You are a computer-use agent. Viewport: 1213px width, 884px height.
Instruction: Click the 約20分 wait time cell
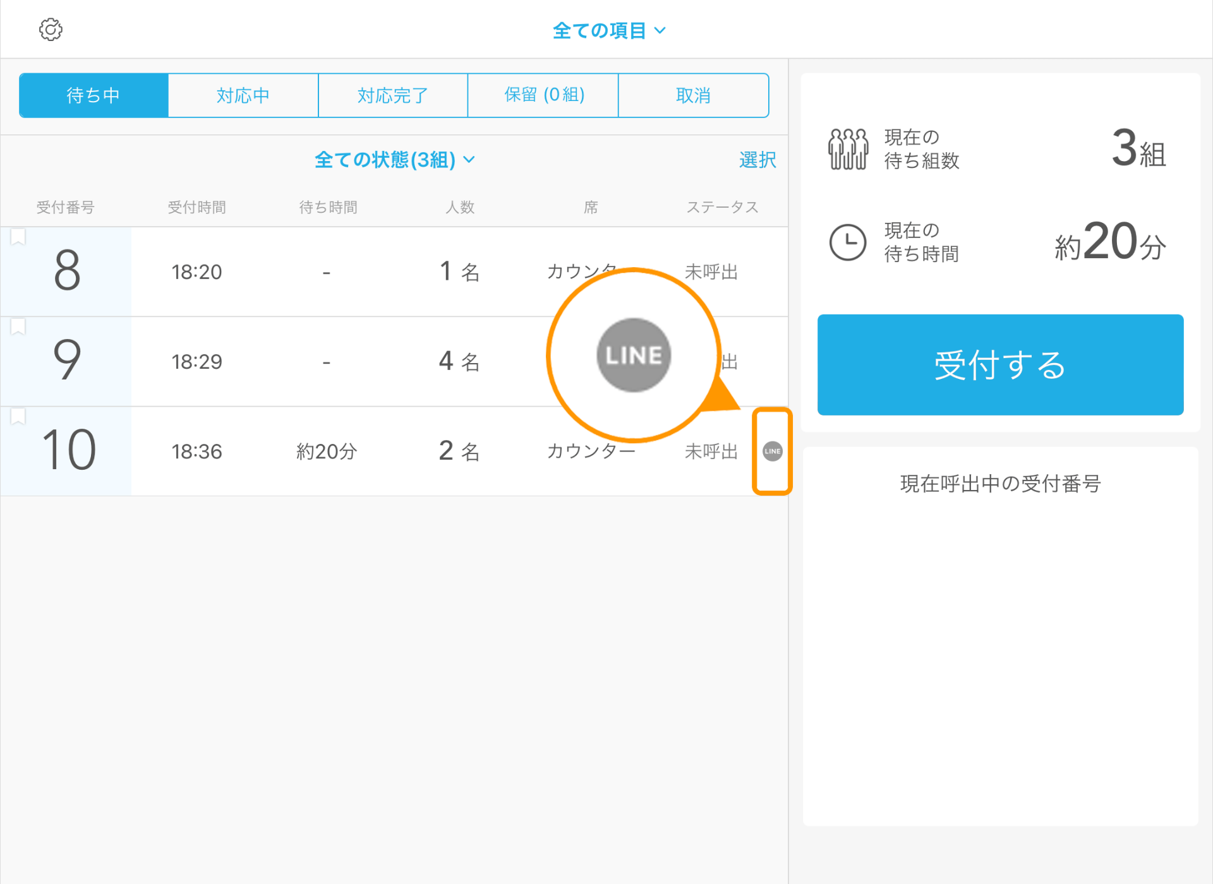click(x=327, y=451)
